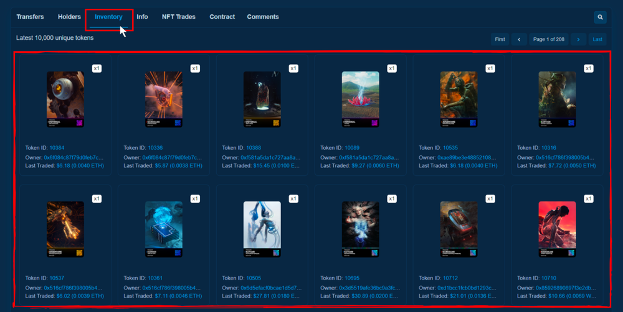This screenshot has height=312, width=623.
Task: Open Token ID 10384 link
Action: (57, 148)
